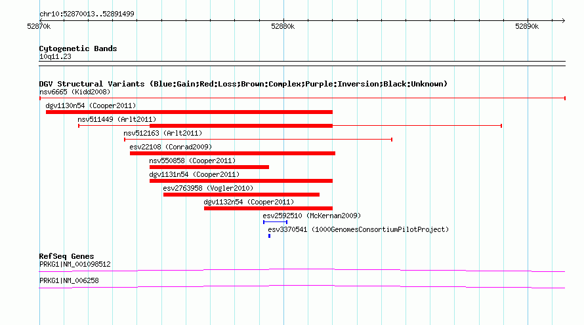The width and height of the screenshot is (584, 325).
Task: Select variant label nsv511449 (Arlt2011)
Action: click(x=117, y=119)
